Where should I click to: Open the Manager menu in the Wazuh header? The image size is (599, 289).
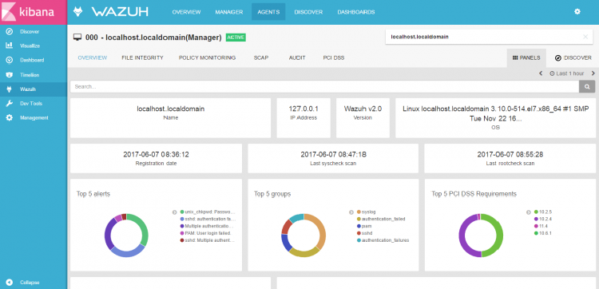(229, 12)
